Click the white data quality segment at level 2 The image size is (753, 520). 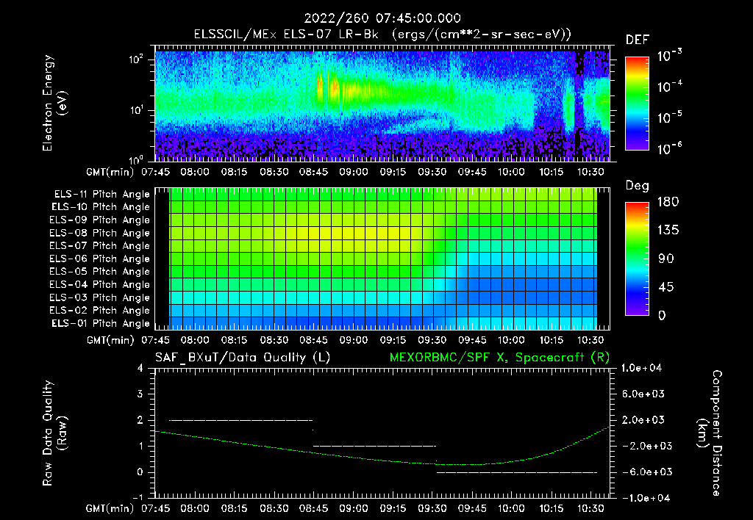pyautogui.click(x=240, y=420)
